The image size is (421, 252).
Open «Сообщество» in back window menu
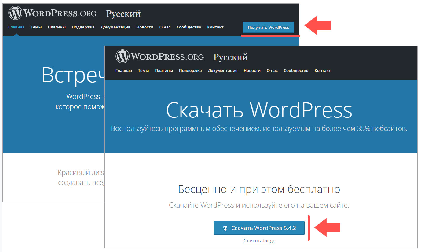point(189,27)
